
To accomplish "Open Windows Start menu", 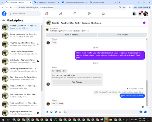I will pyautogui.click(x=3, y=120).
